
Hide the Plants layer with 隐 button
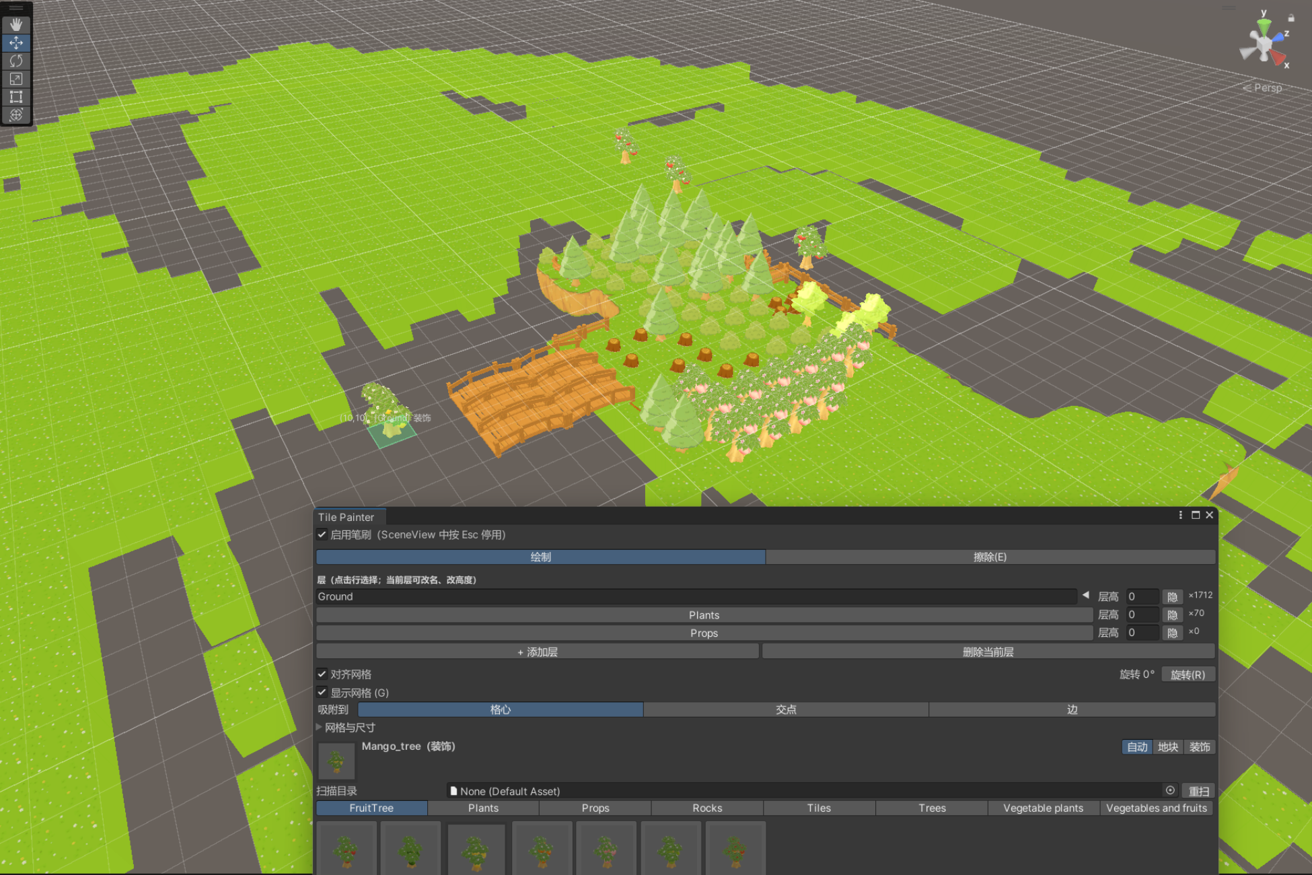1172,615
